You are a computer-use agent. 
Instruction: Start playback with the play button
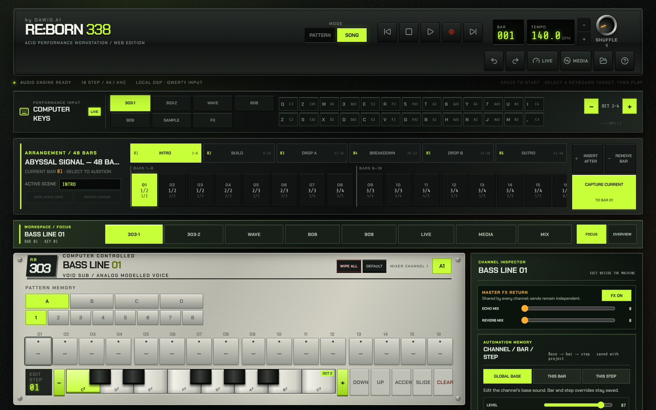pos(430,32)
